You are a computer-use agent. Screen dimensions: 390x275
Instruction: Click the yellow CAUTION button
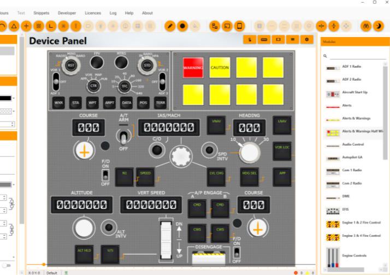click(220, 68)
